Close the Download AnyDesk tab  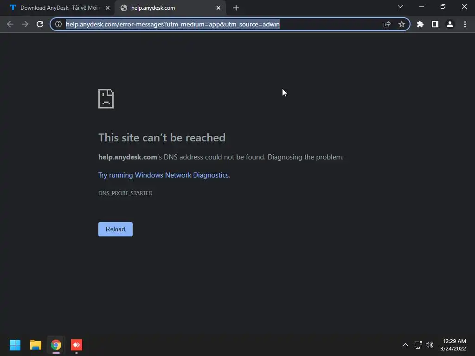(x=108, y=8)
